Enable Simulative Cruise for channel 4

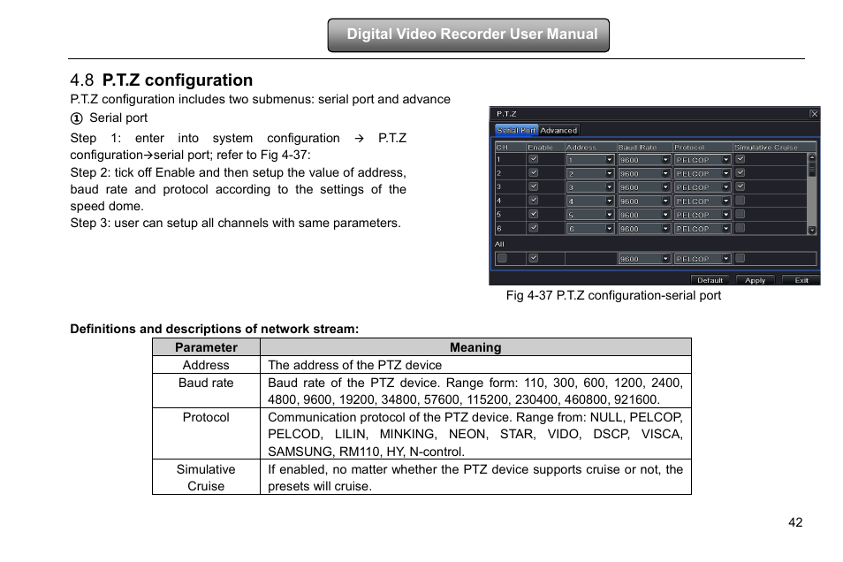[740, 200]
